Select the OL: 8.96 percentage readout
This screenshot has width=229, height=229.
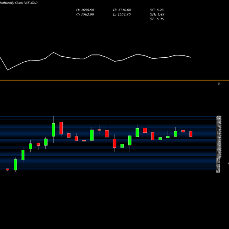(x=157, y=19)
